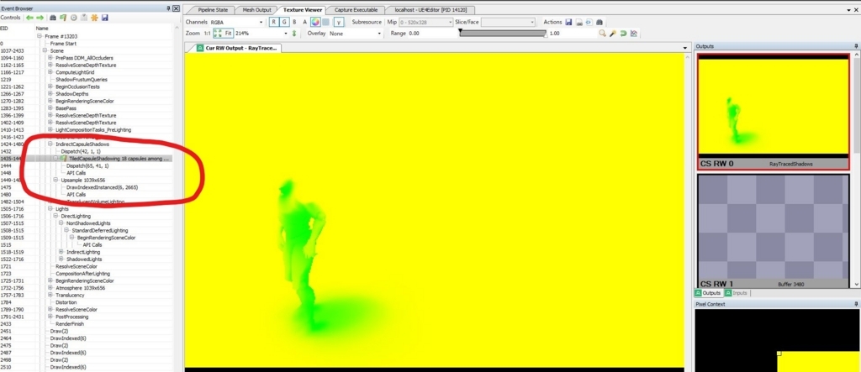This screenshot has height=372, width=861.
Task: Toggle bookmark asterisk icon in Event Browser
Action: pos(94,18)
